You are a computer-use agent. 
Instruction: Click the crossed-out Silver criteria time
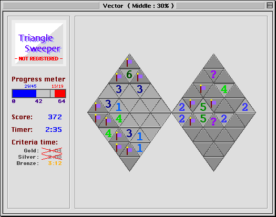point(52,157)
